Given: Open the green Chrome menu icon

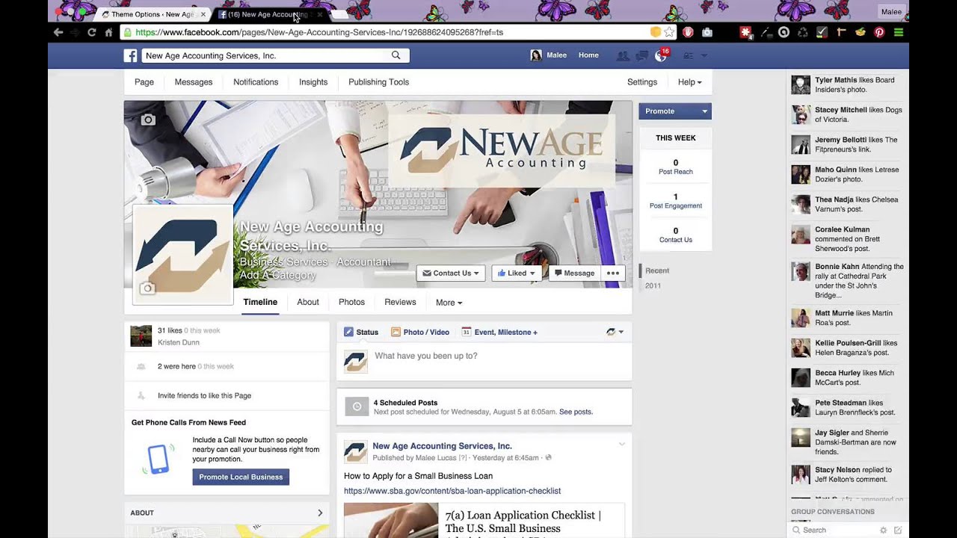Looking at the screenshot, I should click(899, 32).
